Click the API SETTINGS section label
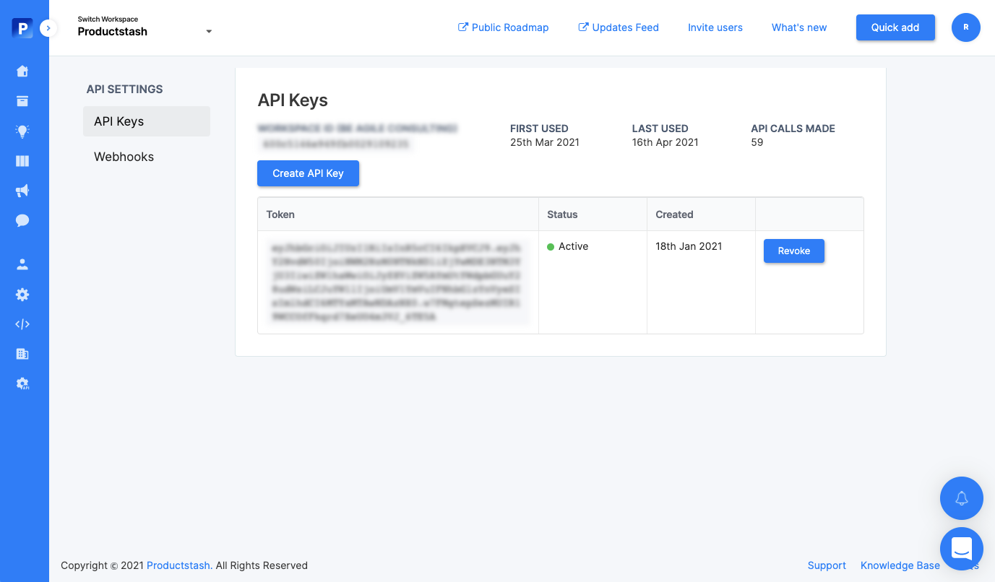The width and height of the screenshot is (995, 582). (125, 90)
